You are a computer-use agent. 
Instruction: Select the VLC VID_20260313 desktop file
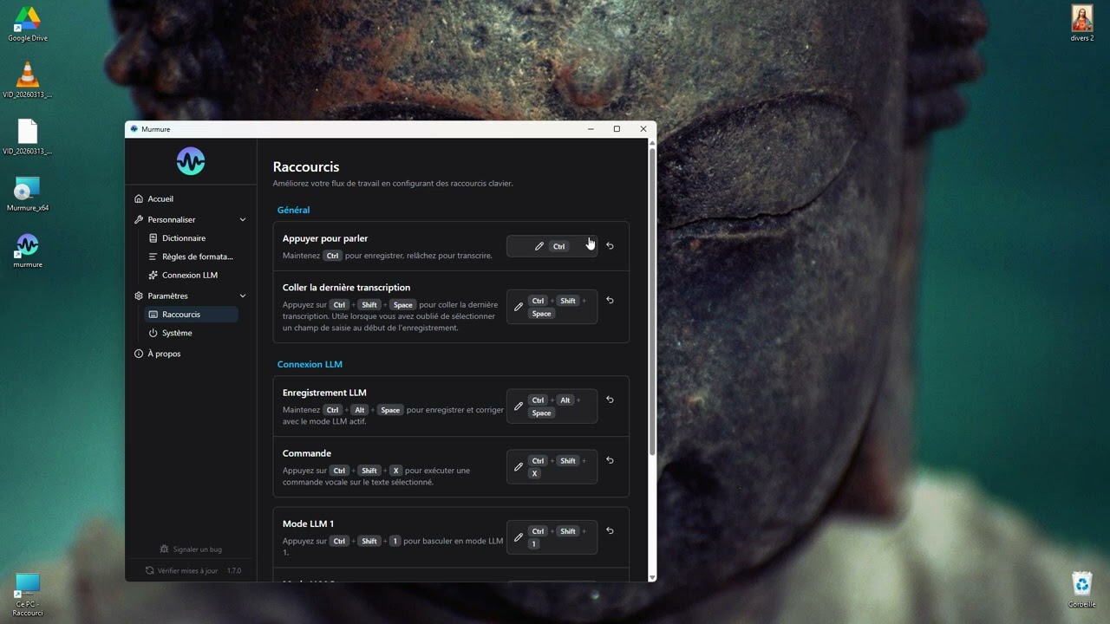[28, 81]
